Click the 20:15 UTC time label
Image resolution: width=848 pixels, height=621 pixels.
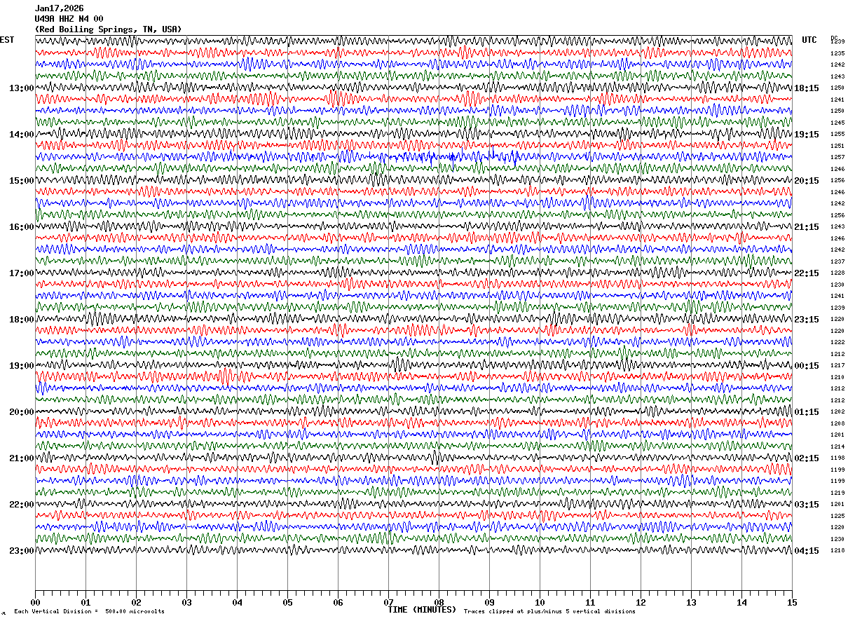(x=807, y=181)
